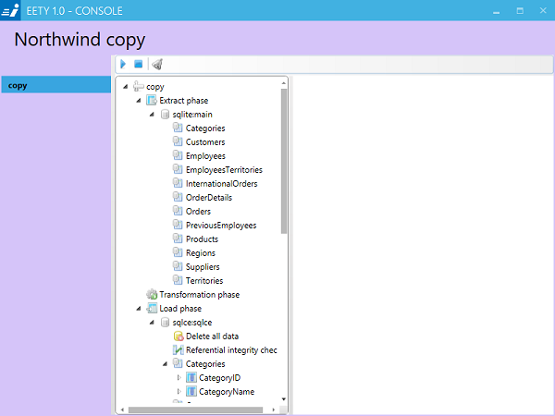Collapse the Extract phase node
The width and height of the screenshot is (555, 416).
click(x=139, y=101)
